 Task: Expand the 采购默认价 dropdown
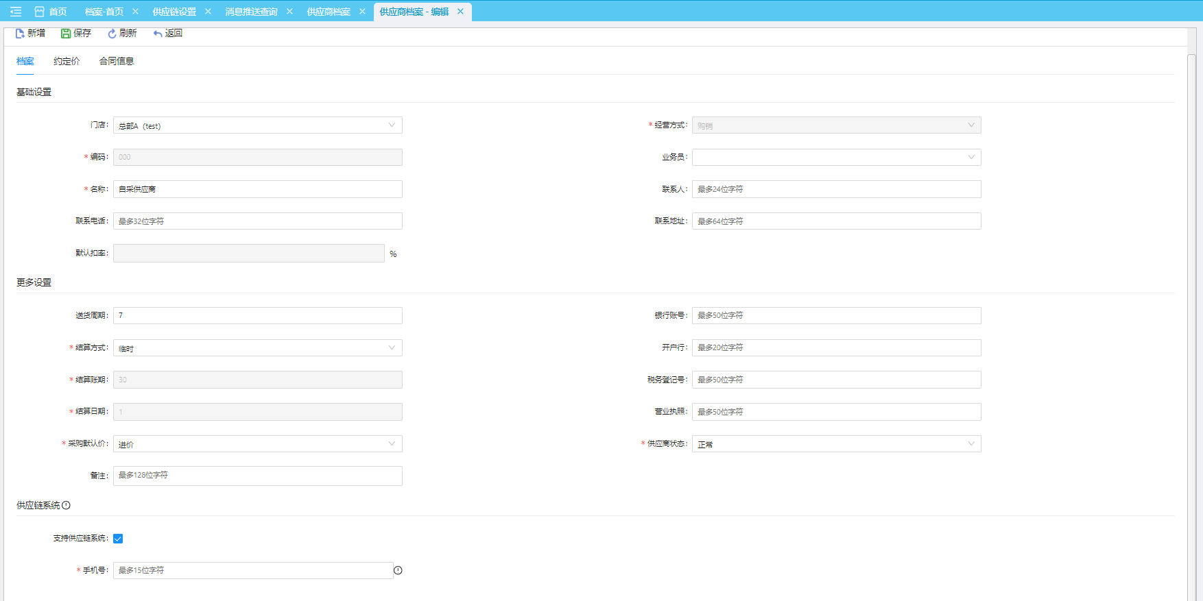pyautogui.click(x=257, y=444)
